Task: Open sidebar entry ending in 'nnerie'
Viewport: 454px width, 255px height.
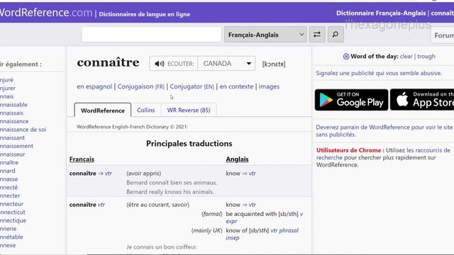Action: pos(8,229)
